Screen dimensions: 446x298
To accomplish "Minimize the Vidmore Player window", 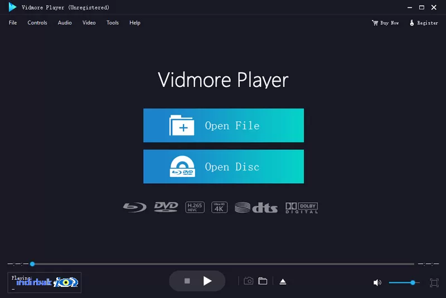I will tap(410, 7).
